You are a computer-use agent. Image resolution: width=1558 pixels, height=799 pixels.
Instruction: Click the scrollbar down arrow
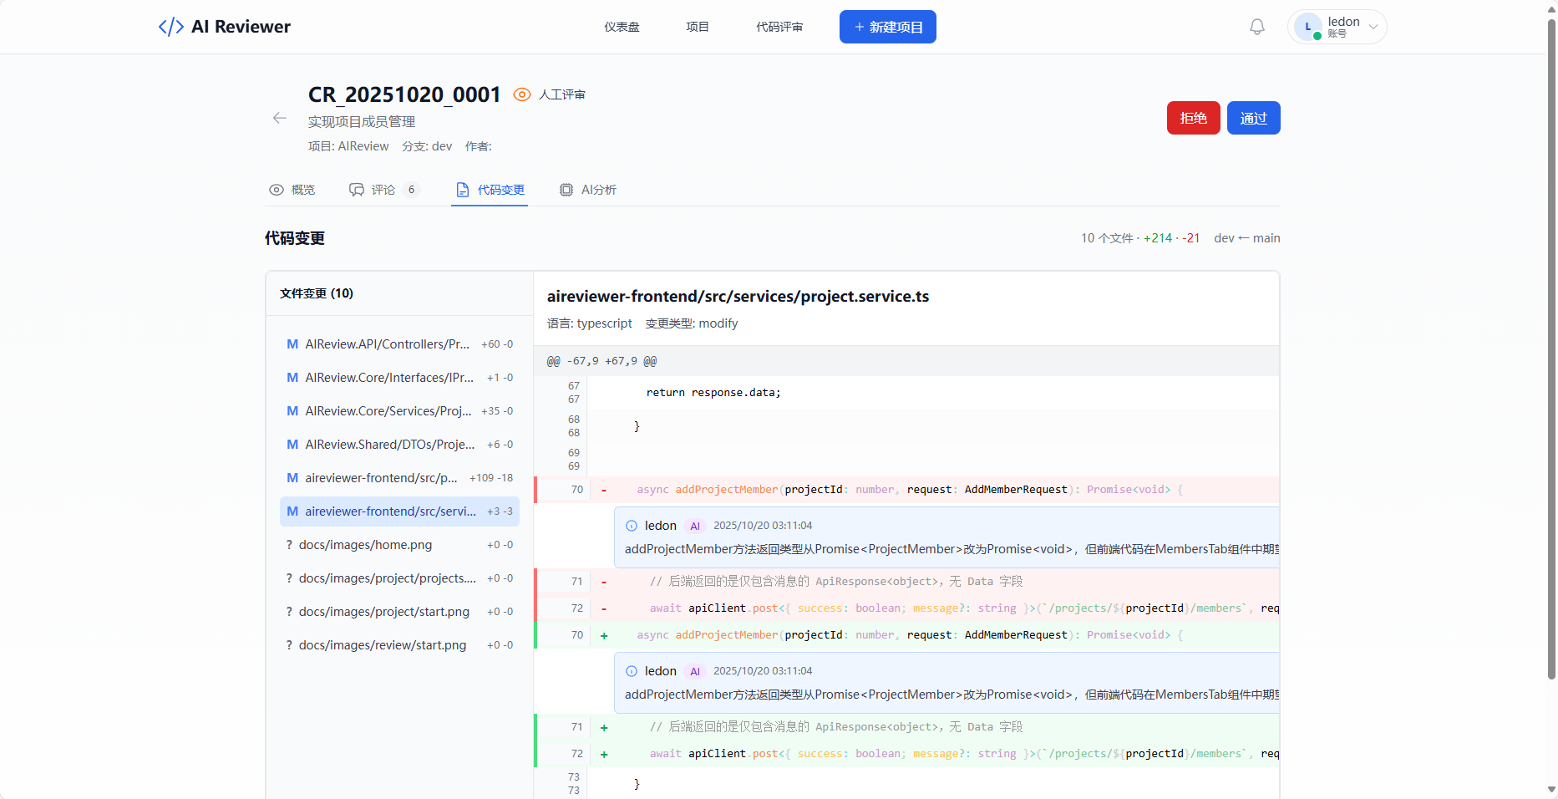1551,790
